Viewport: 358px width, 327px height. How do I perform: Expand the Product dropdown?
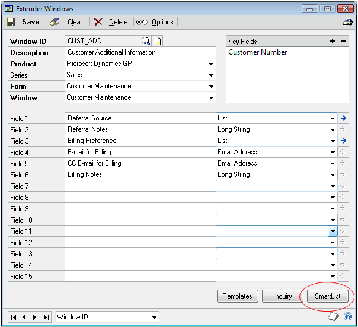211,64
